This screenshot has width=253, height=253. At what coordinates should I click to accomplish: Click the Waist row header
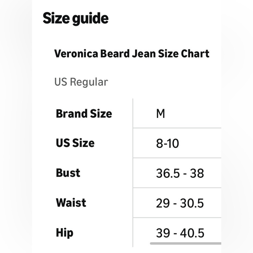(71, 202)
